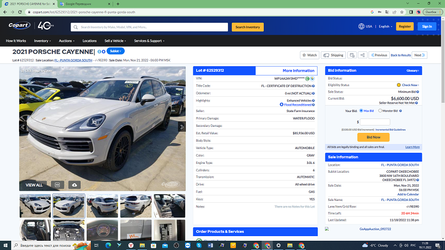Go to the Previous lot

[x=379, y=55]
